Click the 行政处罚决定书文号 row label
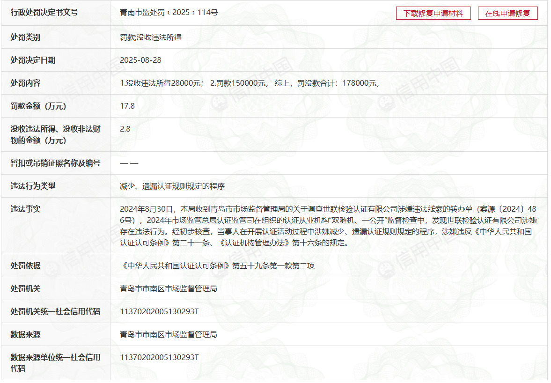This screenshot has height=383, width=551. 44,13
